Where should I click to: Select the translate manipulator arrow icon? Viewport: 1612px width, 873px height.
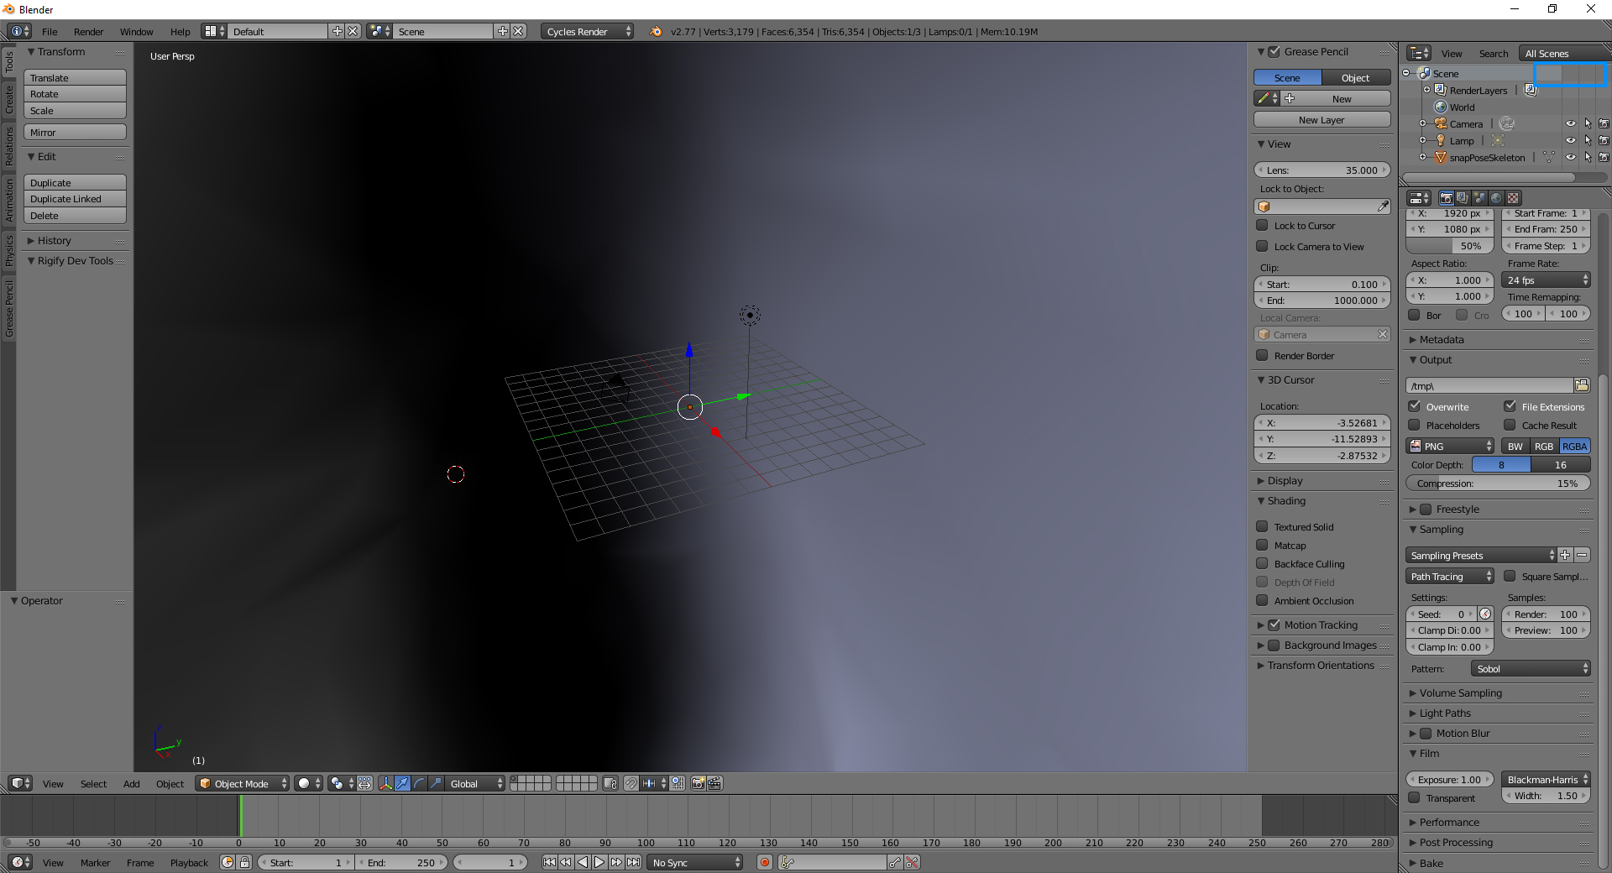coord(402,783)
